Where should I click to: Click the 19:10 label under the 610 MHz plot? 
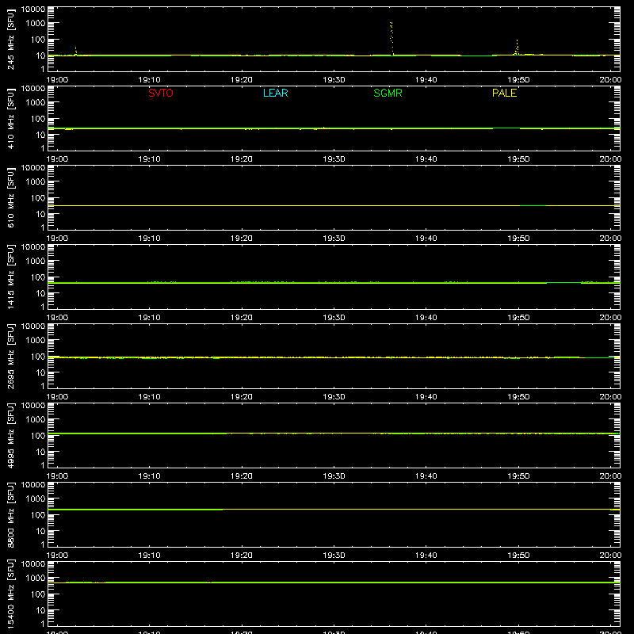click(x=149, y=239)
